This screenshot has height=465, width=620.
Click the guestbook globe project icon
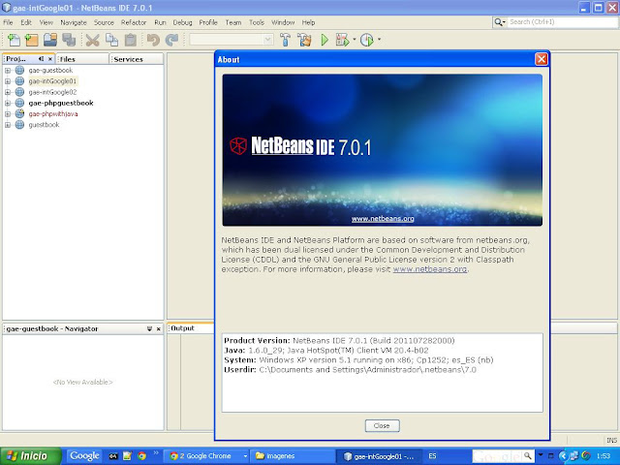(x=19, y=125)
